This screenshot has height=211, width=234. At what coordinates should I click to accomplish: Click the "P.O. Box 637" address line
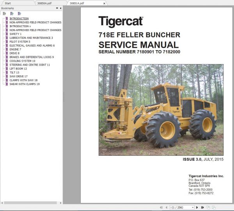click(x=197, y=180)
